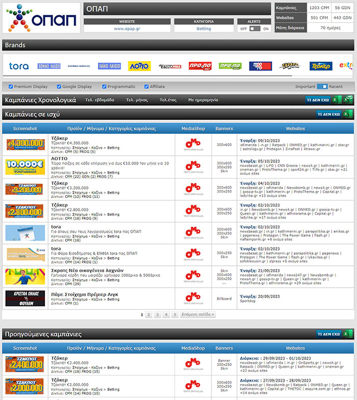Flip the Important/Recent switch
Screen dimensions: 357x400
322,87
